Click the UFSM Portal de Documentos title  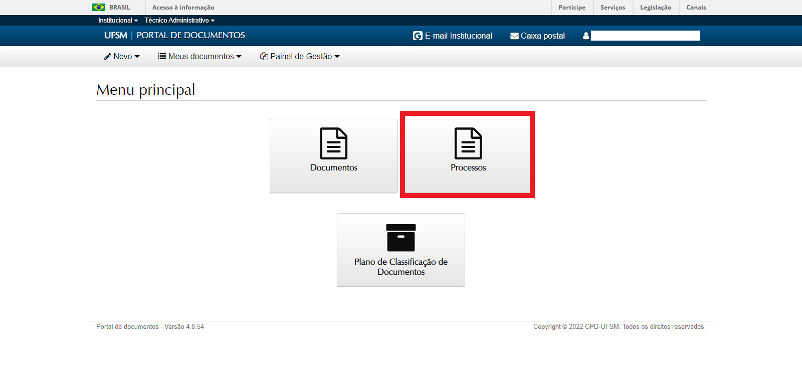(x=174, y=36)
